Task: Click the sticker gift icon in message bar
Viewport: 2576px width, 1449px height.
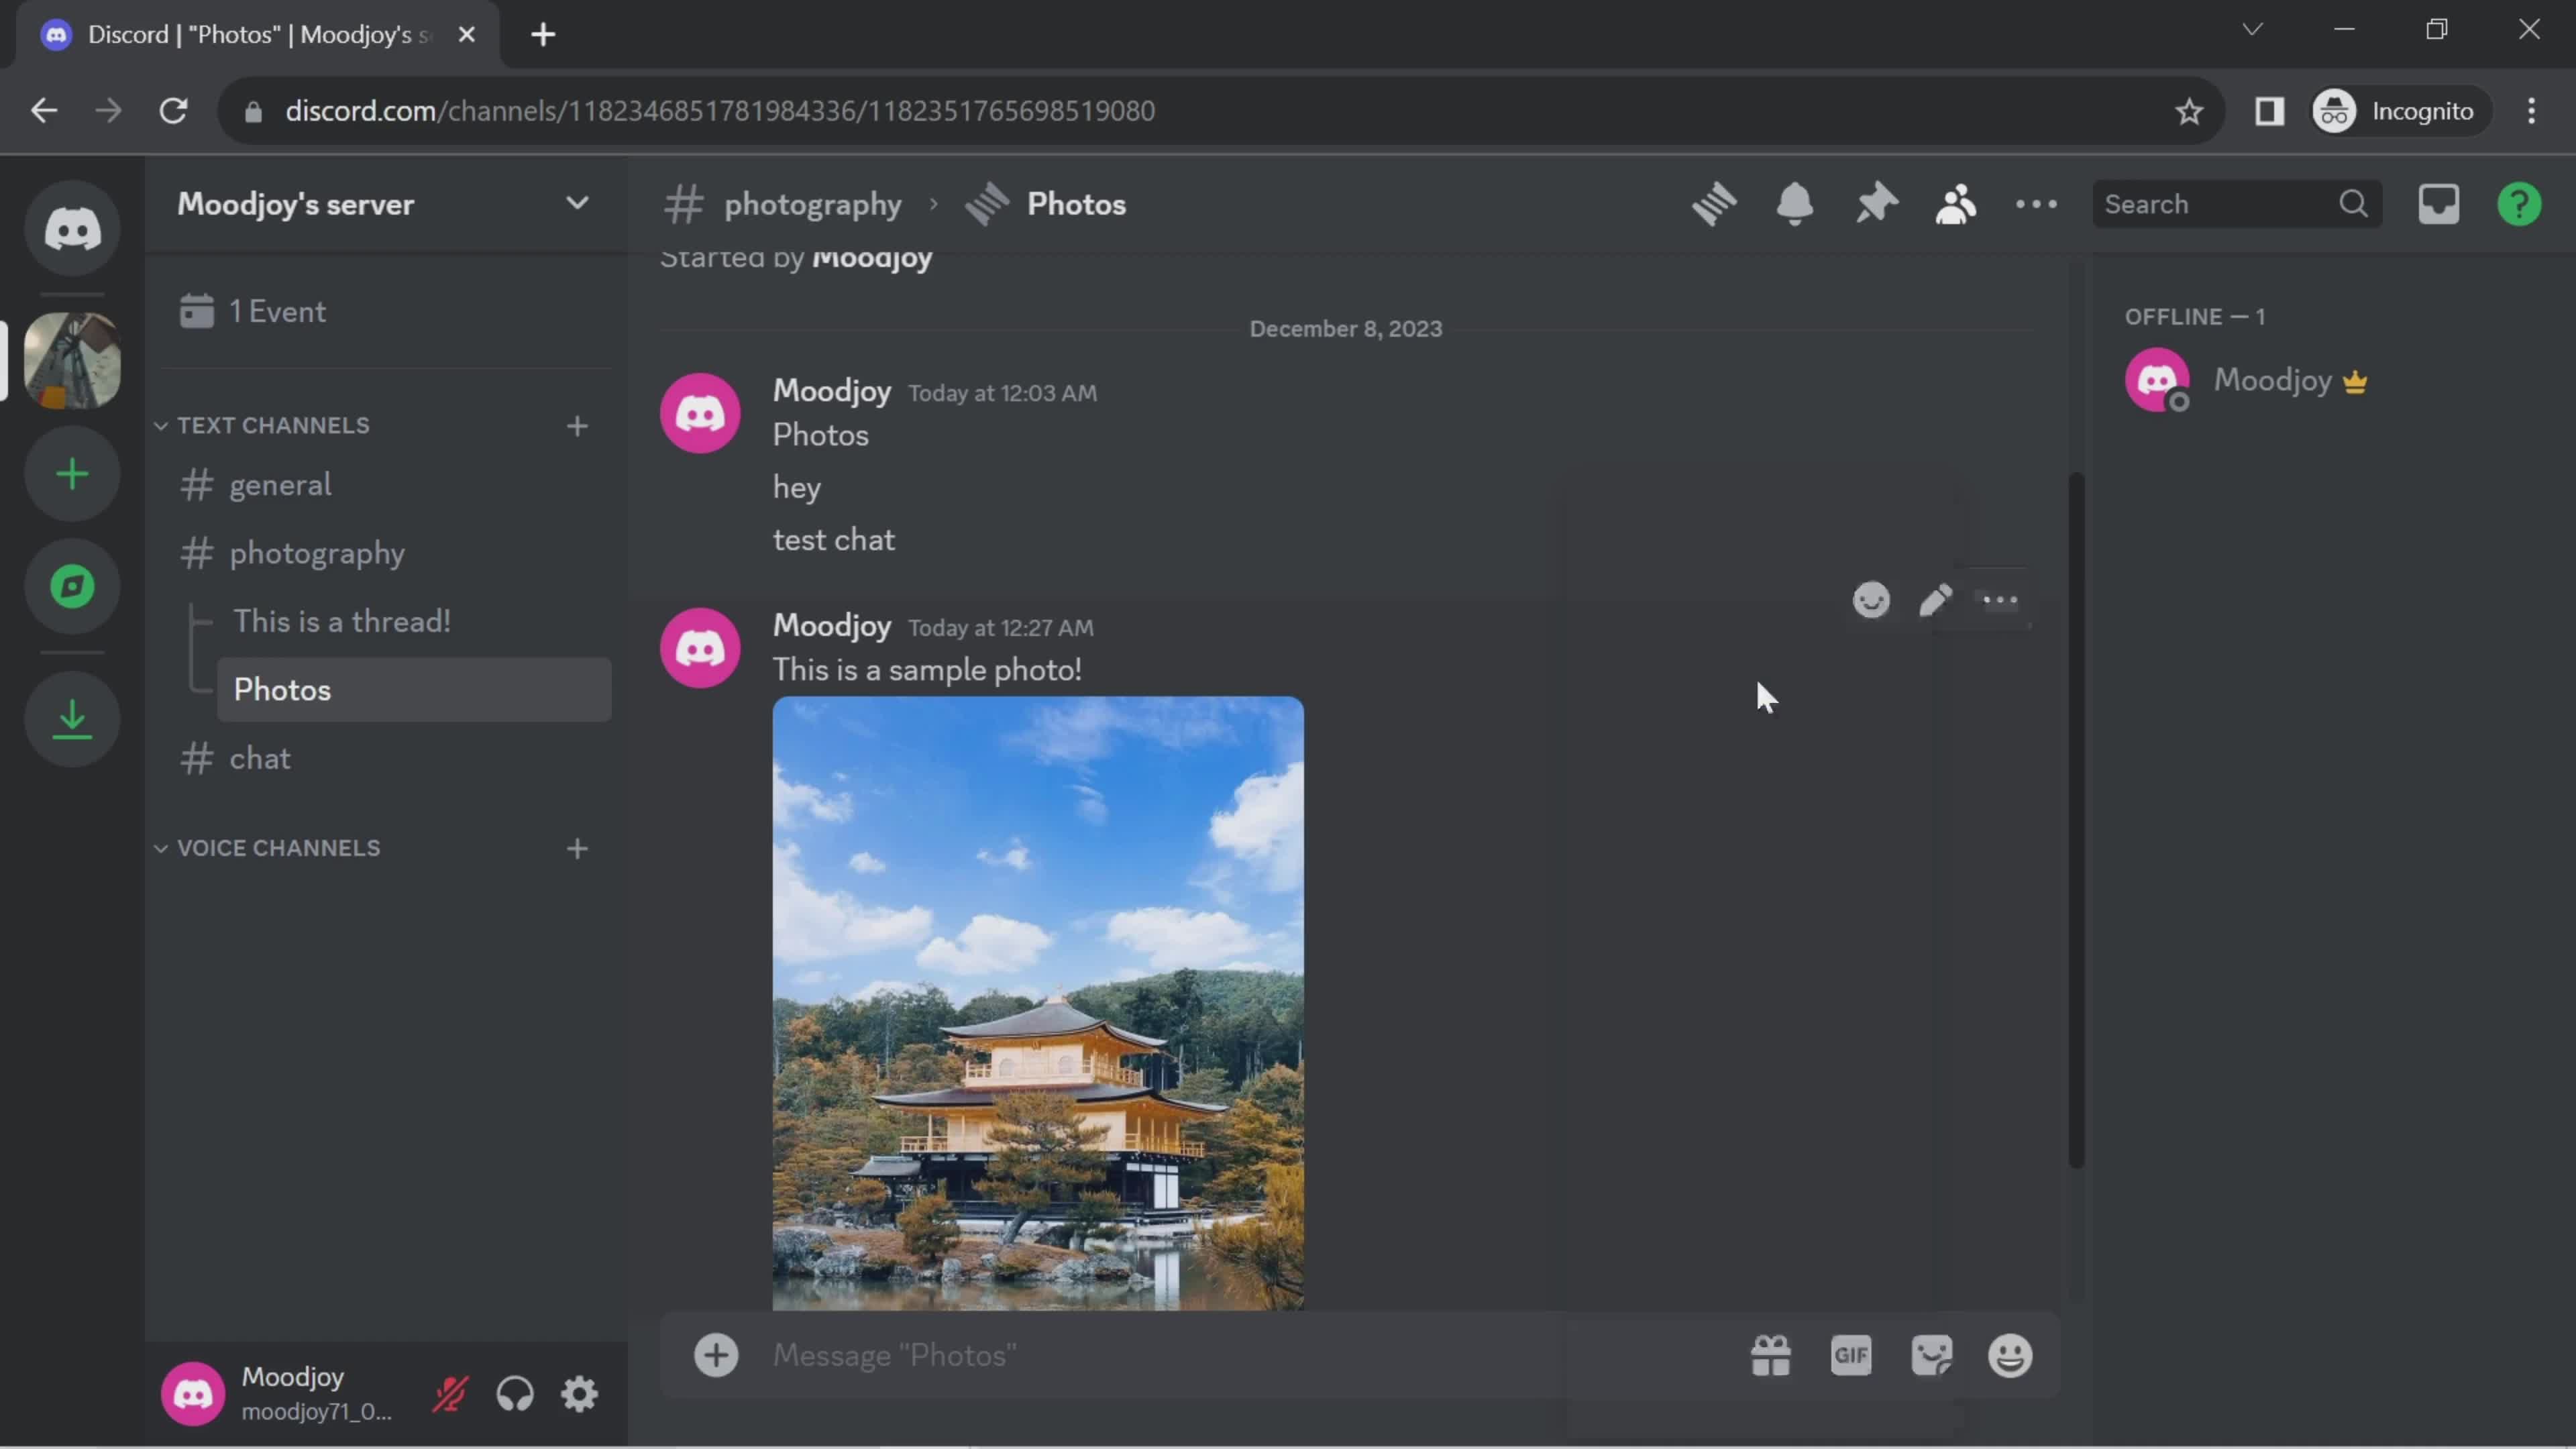Action: click(x=1769, y=1355)
